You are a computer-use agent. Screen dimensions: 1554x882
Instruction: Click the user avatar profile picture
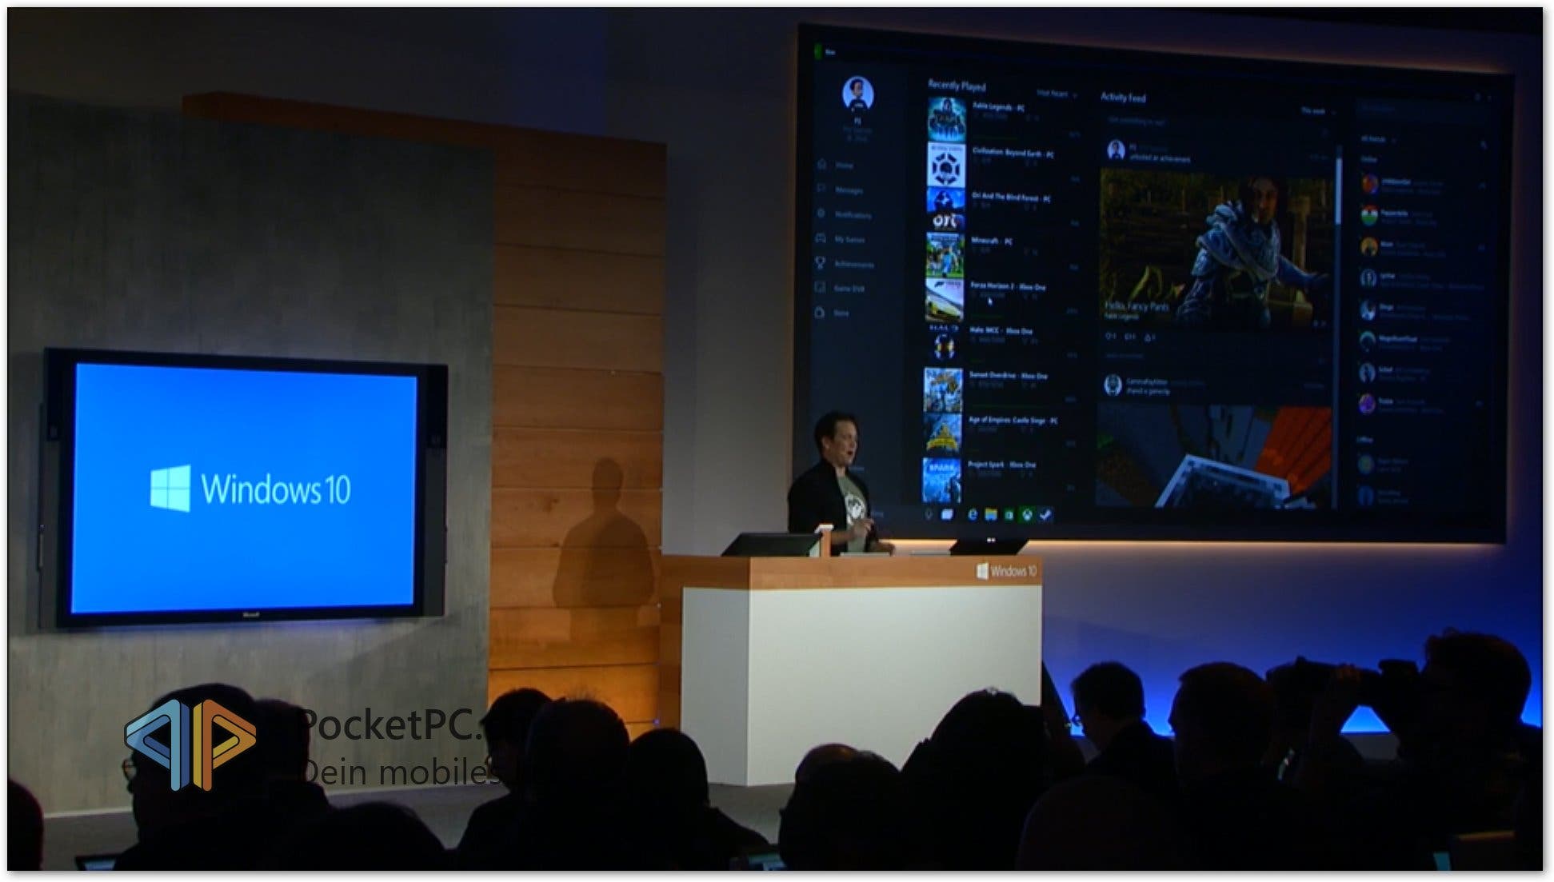coord(857,94)
